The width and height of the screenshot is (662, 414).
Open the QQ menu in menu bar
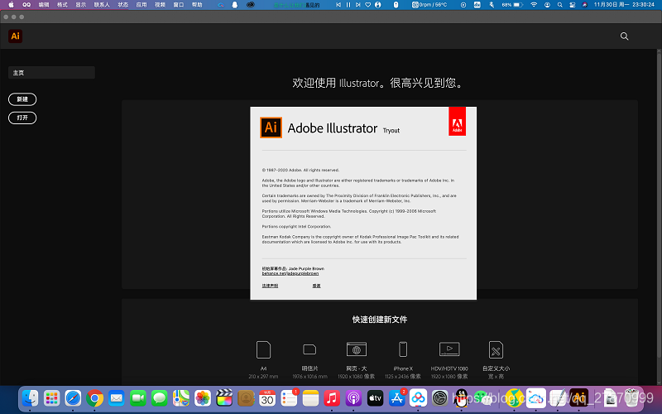coord(26,5)
